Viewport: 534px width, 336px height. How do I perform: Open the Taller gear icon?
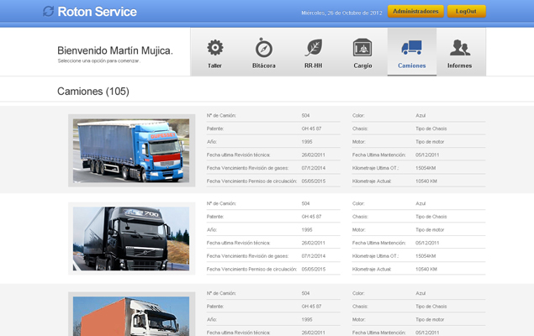tap(215, 48)
